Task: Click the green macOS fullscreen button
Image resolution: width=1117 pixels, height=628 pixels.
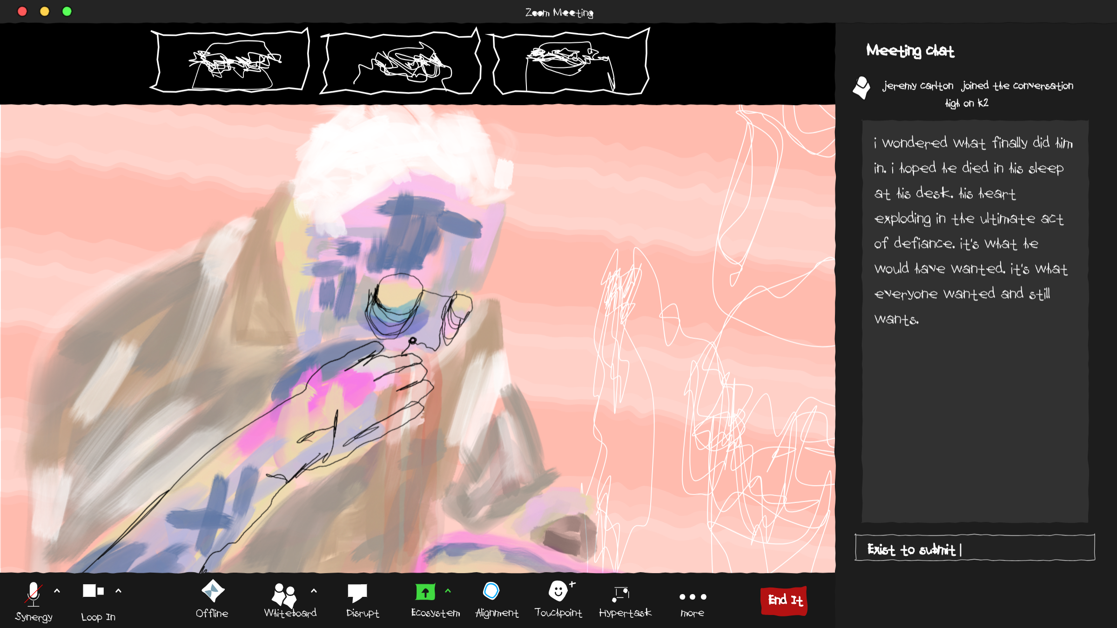Action: click(x=67, y=11)
